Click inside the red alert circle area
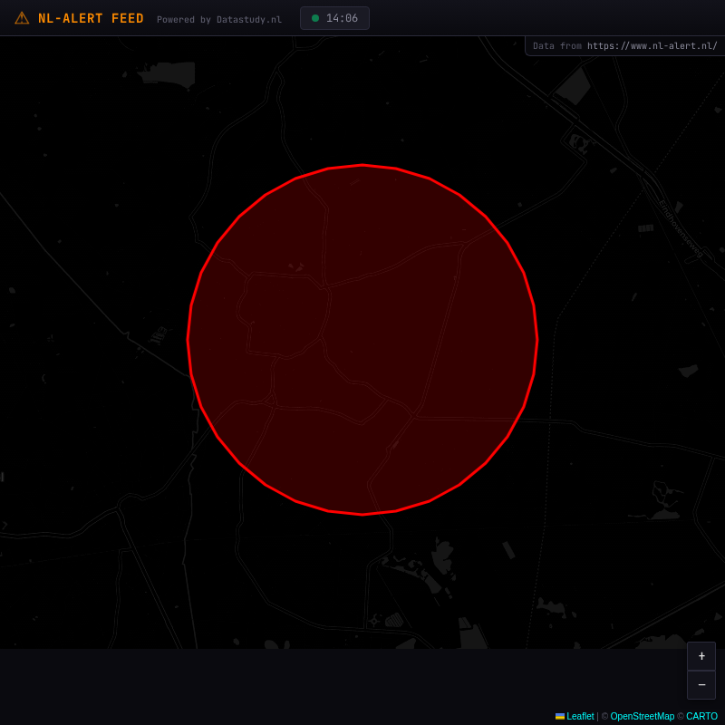Viewport: 725px width, 725px height. click(362, 339)
